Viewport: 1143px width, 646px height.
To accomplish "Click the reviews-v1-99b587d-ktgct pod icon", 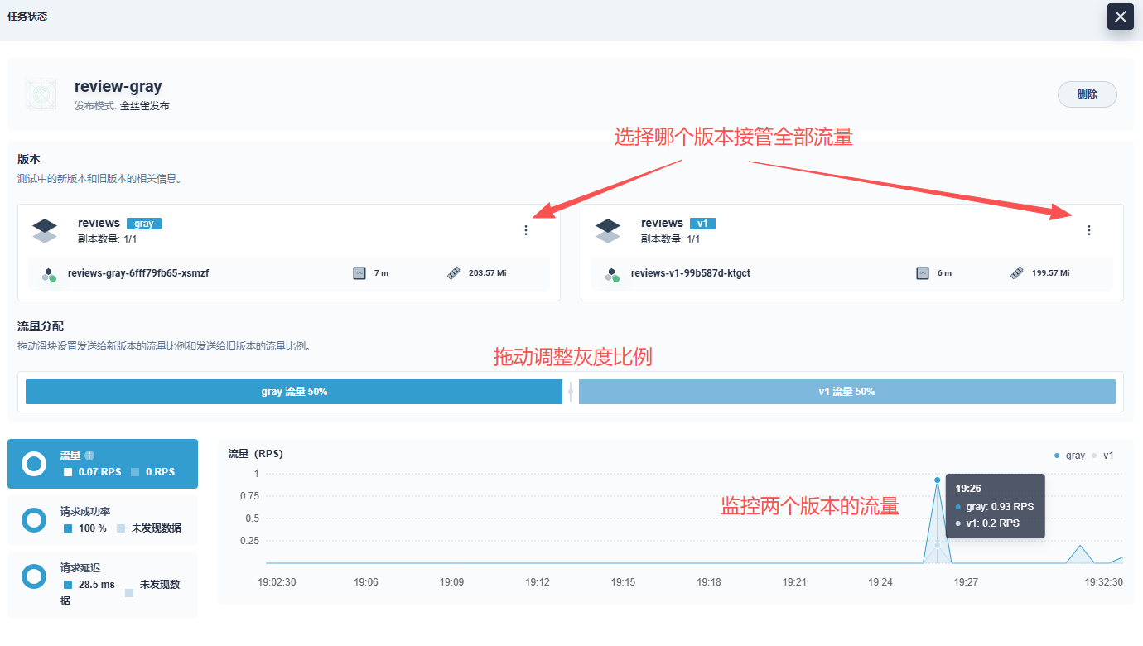I will (x=614, y=274).
